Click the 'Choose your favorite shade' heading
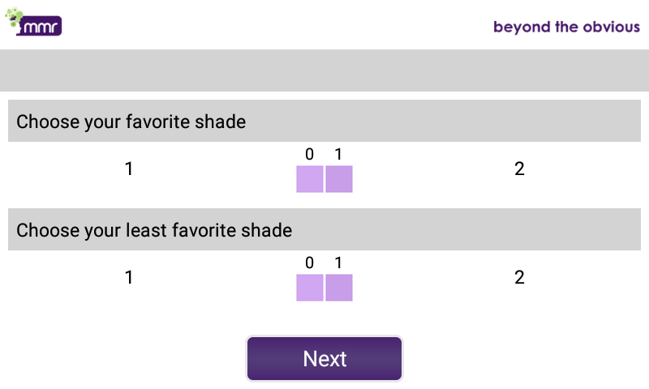The height and width of the screenshot is (389, 649). 131,122
